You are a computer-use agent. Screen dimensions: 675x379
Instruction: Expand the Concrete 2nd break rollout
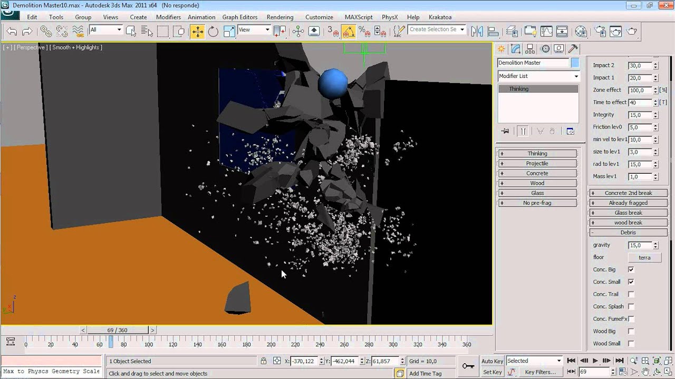tap(629, 193)
